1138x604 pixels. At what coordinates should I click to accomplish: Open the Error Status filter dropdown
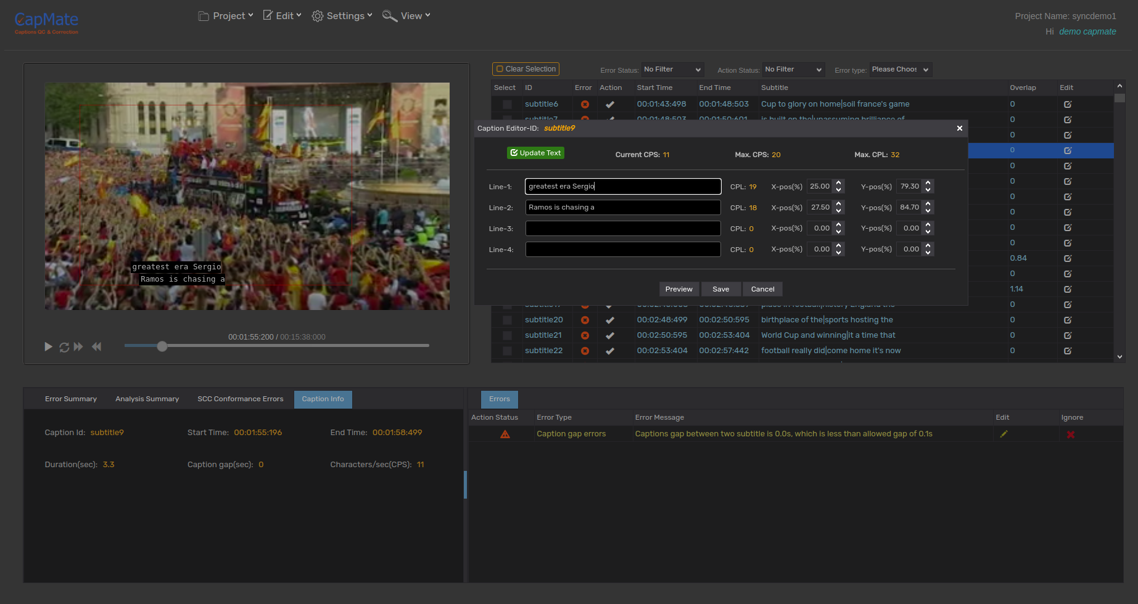(x=672, y=70)
